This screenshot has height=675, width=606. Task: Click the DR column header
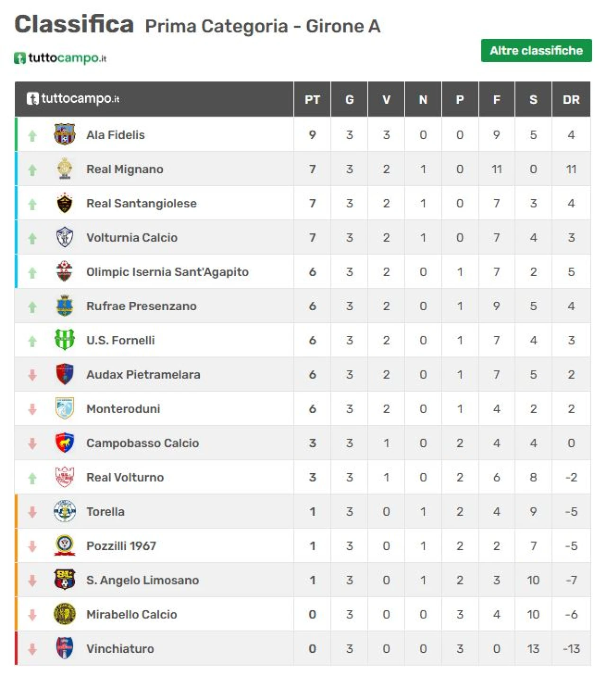pos(571,99)
